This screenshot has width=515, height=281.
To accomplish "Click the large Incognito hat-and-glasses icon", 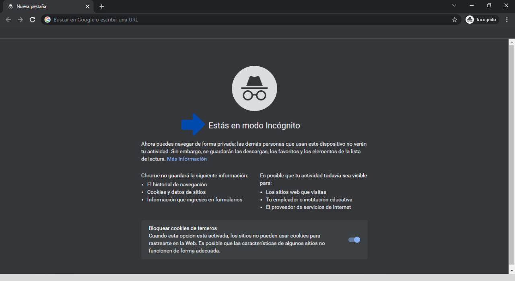I will coord(255,88).
